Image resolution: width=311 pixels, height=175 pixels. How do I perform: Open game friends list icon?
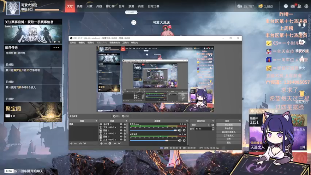click(299, 6)
